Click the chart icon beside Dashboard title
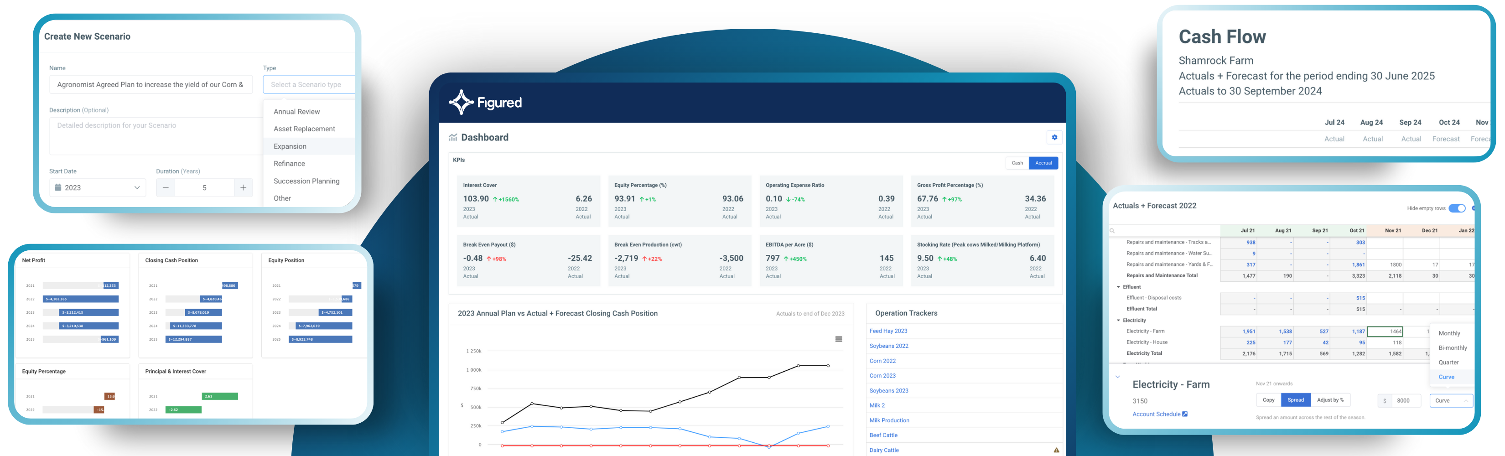1505x456 pixels. tap(453, 137)
